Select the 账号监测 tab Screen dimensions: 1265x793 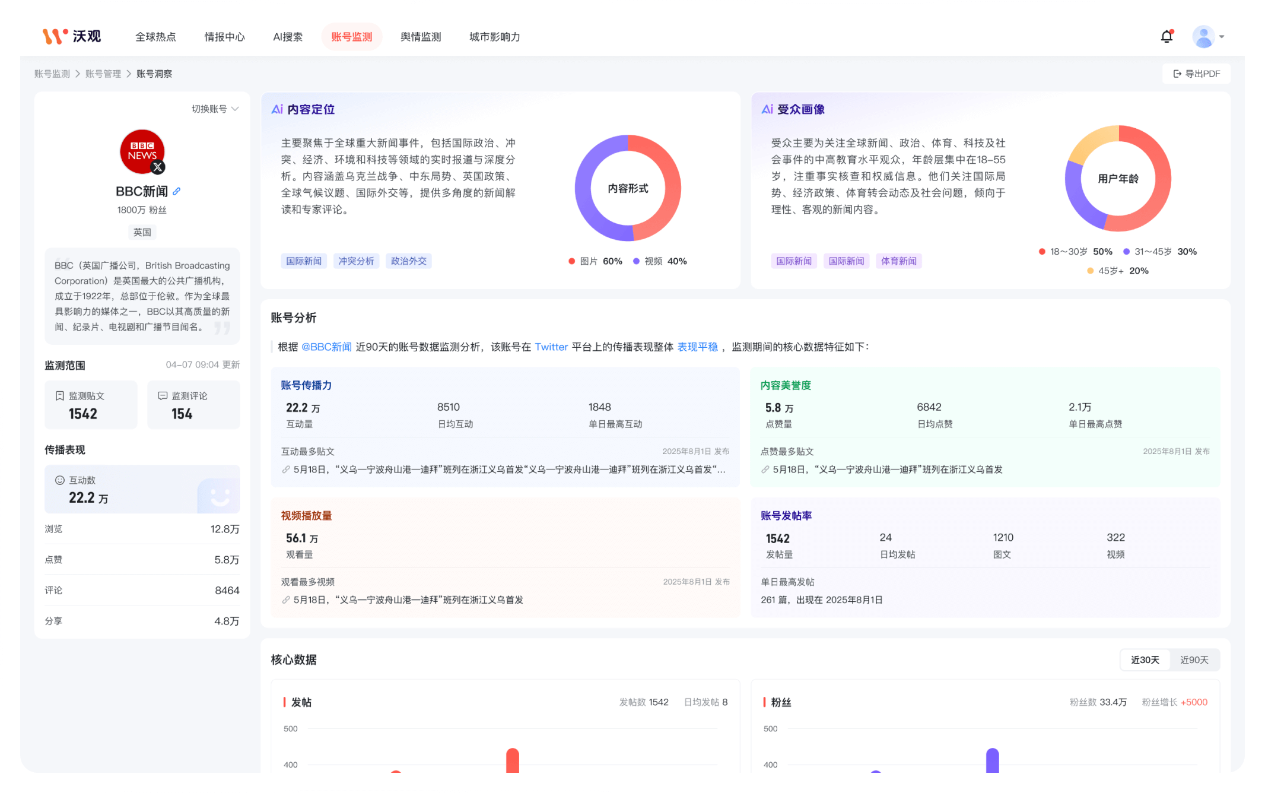[x=352, y=37]
